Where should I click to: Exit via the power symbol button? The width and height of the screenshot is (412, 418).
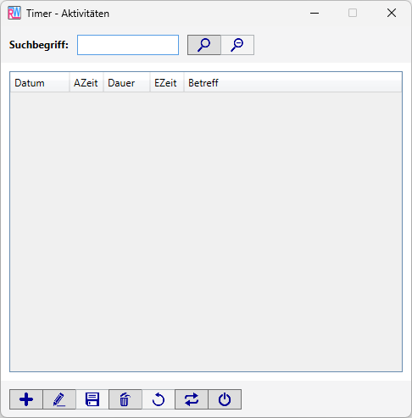(x=225, y=399)
